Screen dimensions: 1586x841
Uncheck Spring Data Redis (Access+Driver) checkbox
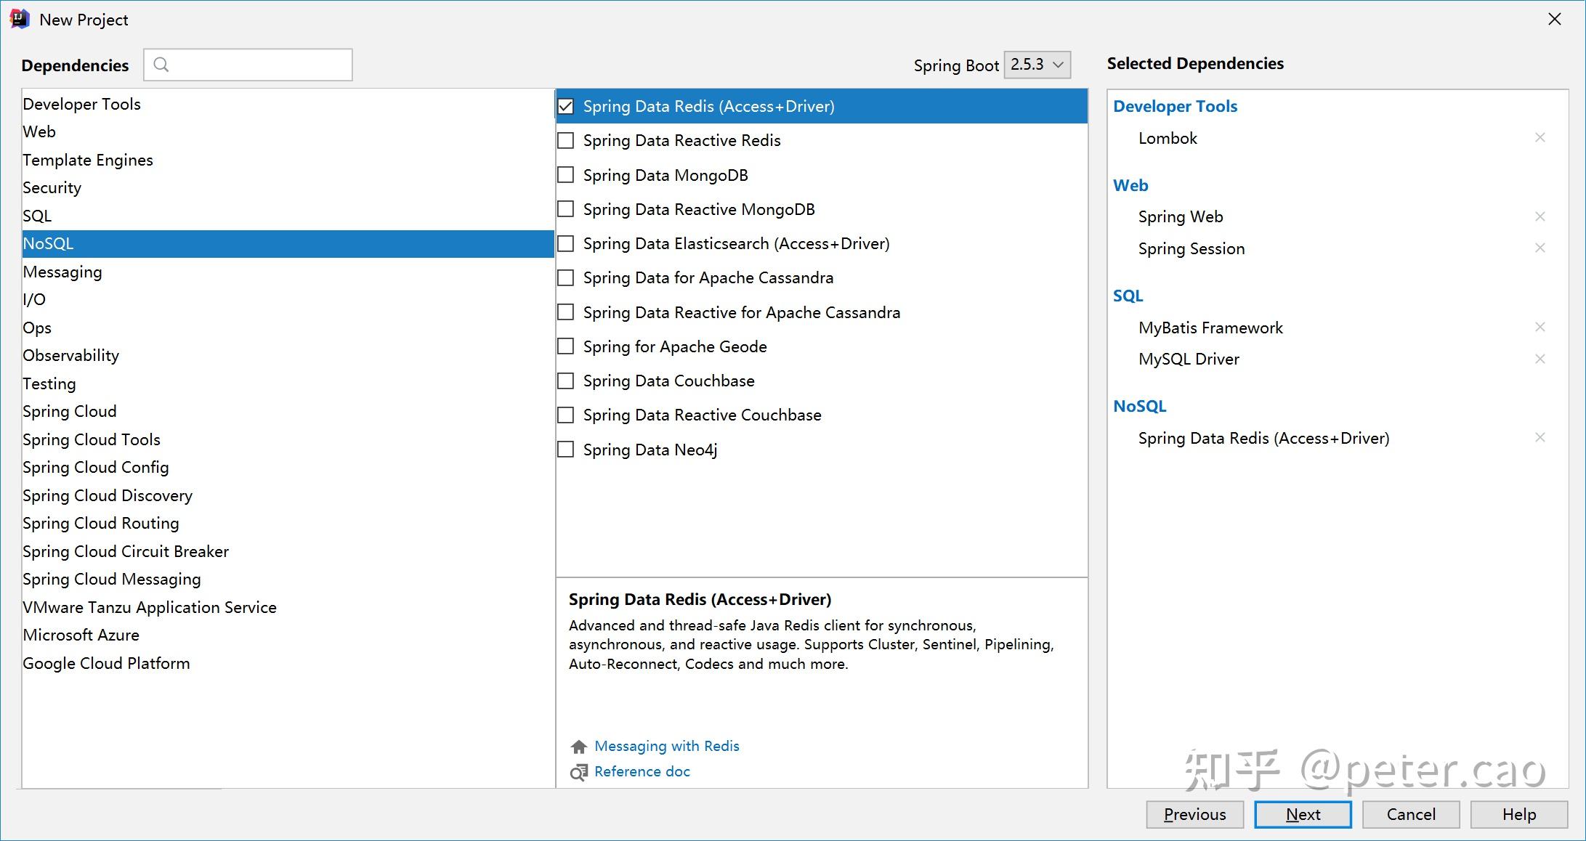(566, 106)
